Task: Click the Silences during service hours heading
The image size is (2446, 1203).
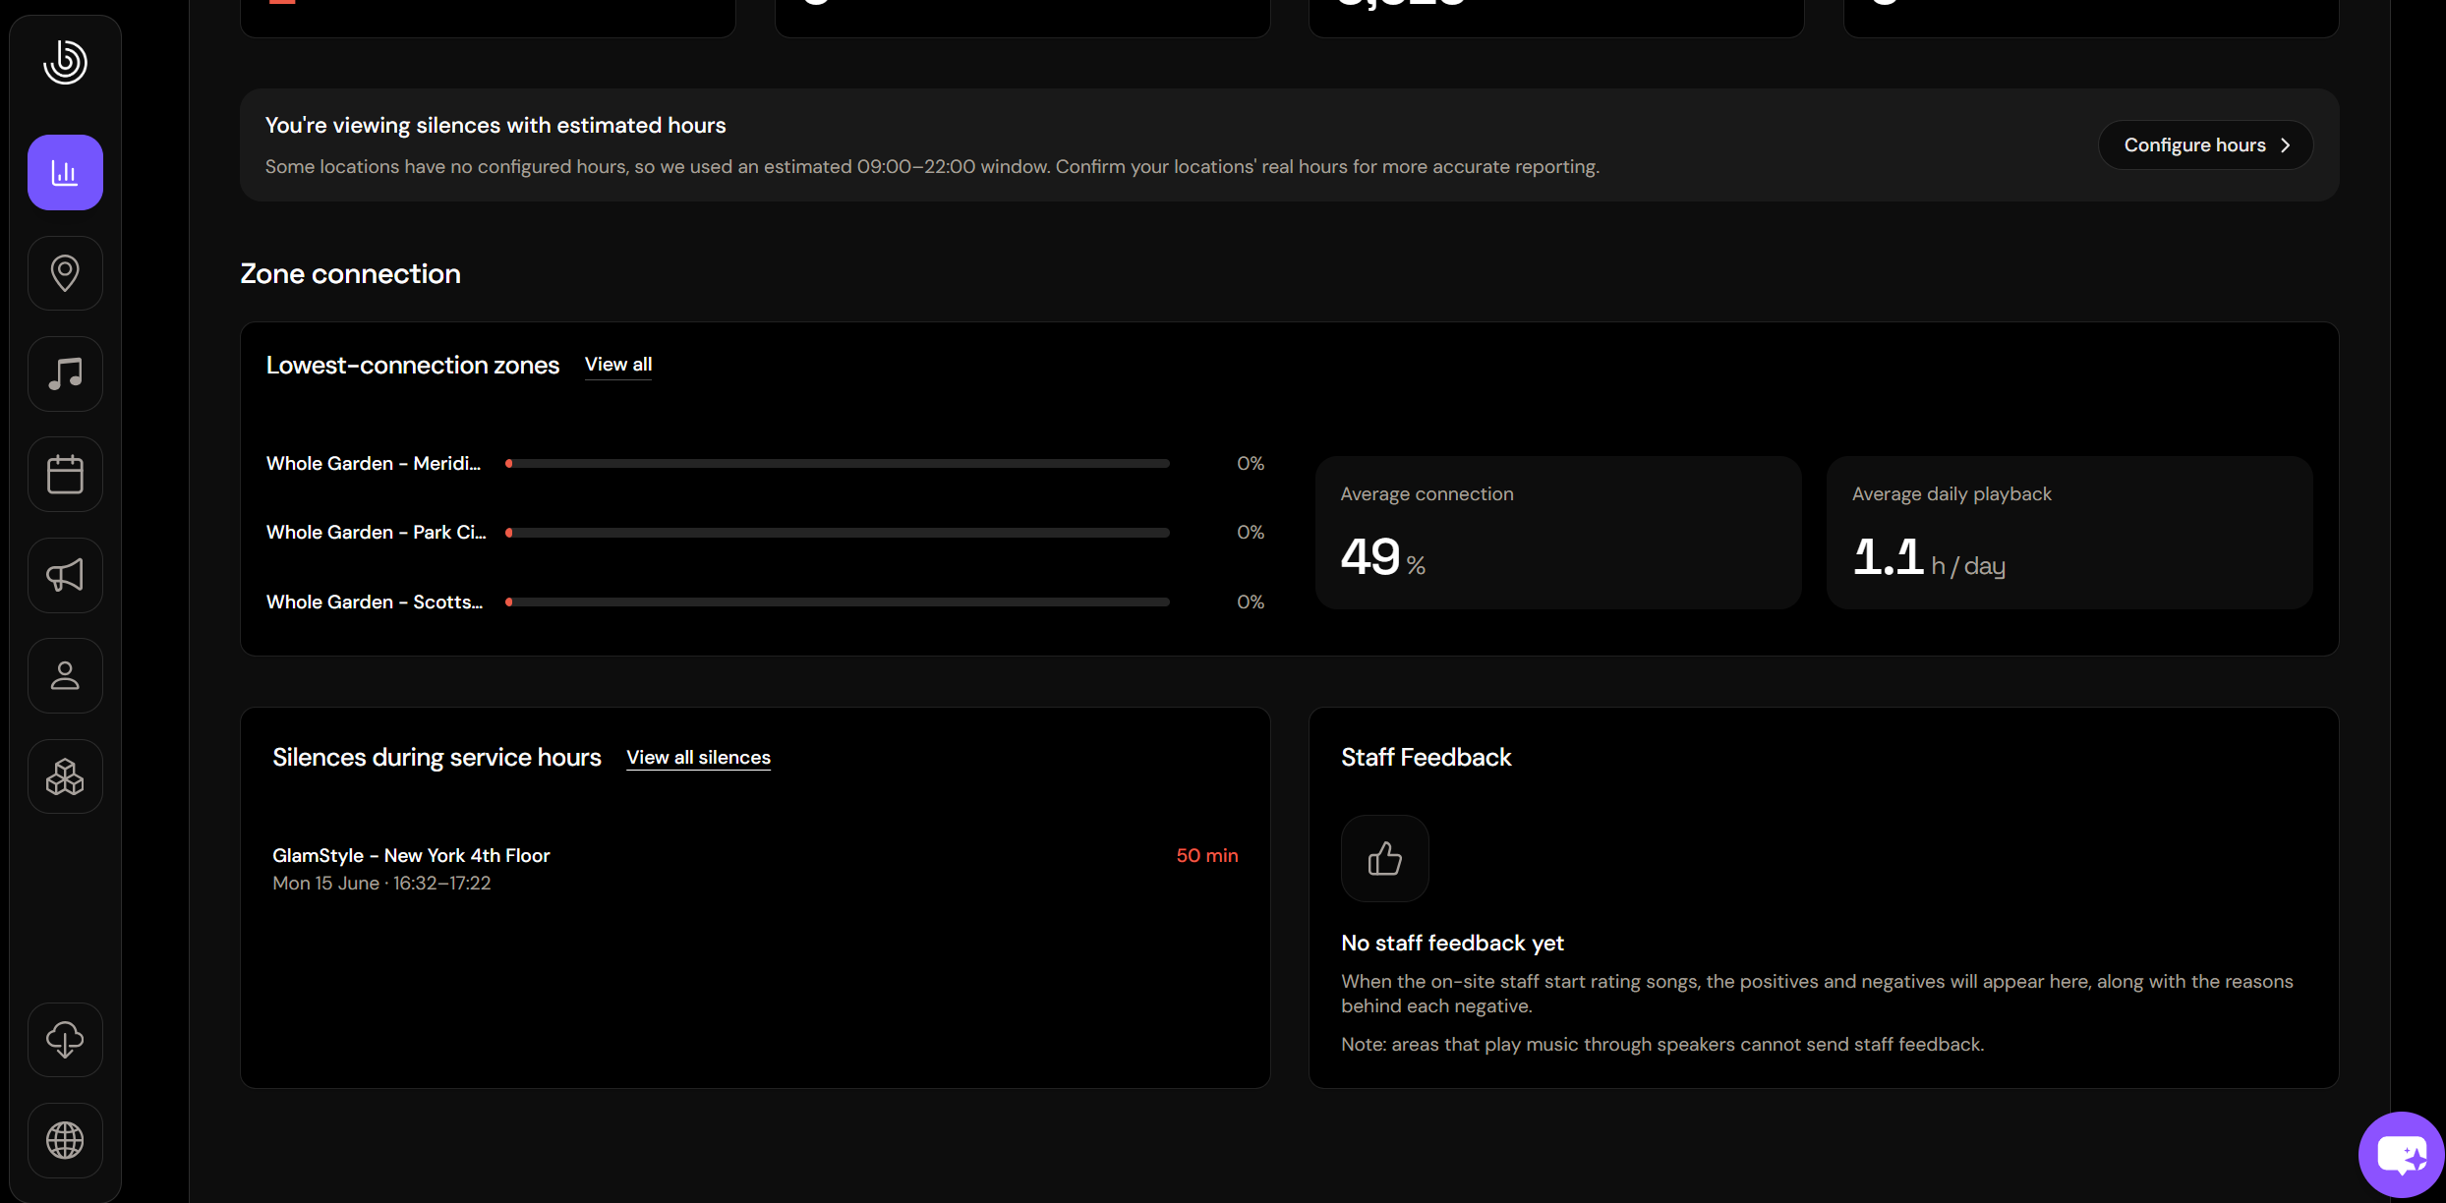Action: tap(437, 758)
